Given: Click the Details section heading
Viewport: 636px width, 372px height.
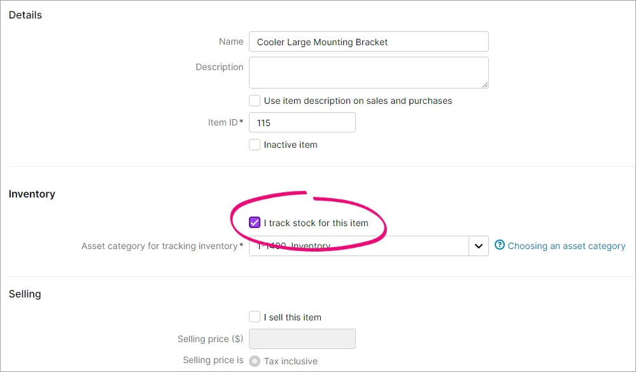Looking at the screenshot, I should click(25, 15).
